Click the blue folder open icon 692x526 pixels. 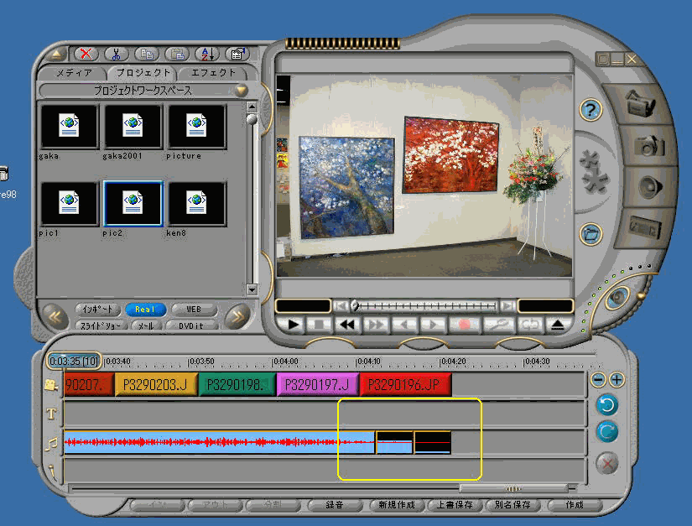591,234
